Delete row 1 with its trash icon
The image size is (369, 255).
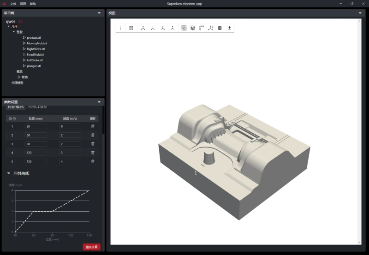pyautogui.click(x=93, y=126)
